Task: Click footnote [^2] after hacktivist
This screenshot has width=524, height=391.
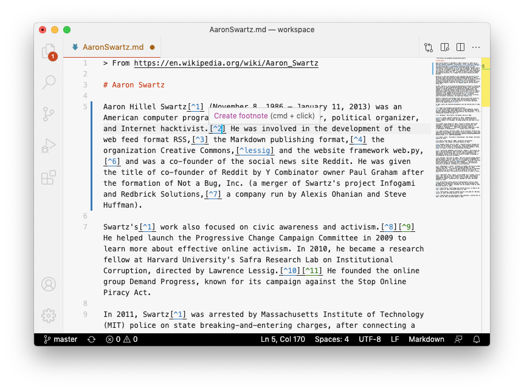Action: click(x=218, y=129)
